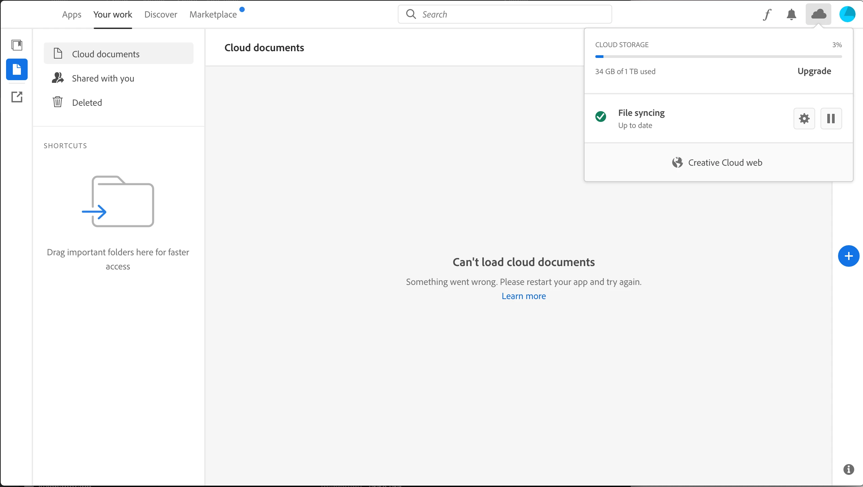Click the blue plus create button
Screen dimensions: 863x487
[x=849, y=256]
